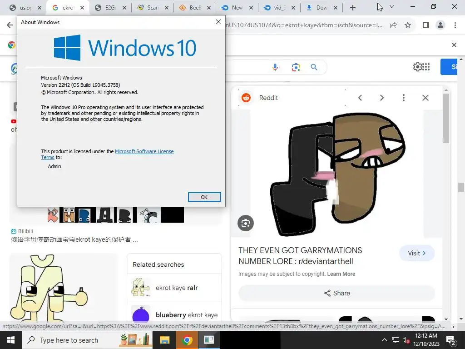Switch to the E2G tab
This screenshot has height=349, width=465.
(111, 8)
